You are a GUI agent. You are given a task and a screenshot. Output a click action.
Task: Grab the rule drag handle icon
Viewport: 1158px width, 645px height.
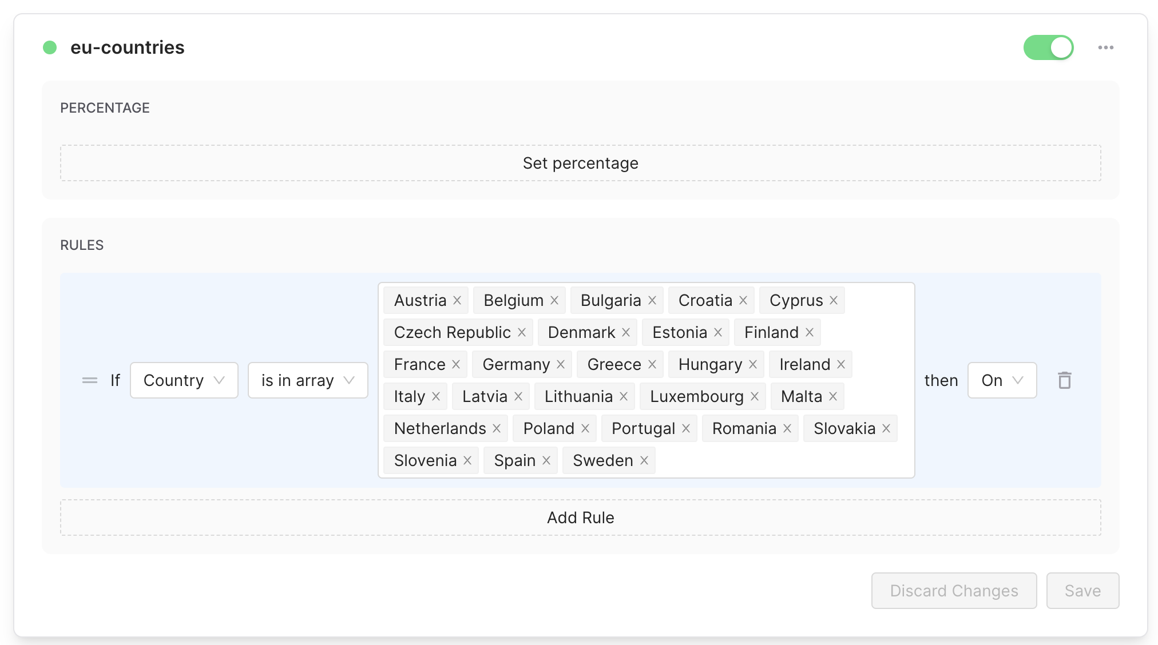click(x=90, y=380)
